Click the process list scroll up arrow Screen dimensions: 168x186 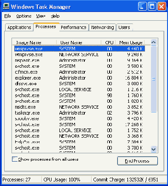154,42
